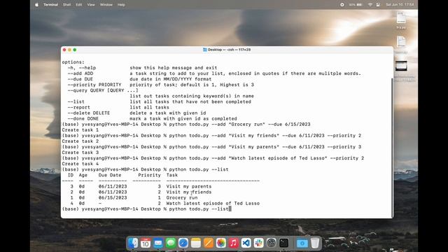The image size is (448, 252).
Task: Click the '--delete DELETE' option text
Action: pos(89,113)
